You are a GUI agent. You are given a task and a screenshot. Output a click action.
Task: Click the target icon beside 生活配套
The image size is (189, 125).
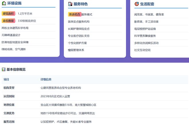pyautogui.click(x=137, y=4)
